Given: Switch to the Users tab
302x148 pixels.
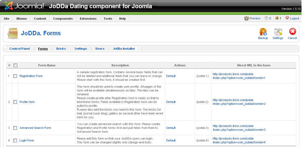Looking at the screenshot, I should pos(100,49).
